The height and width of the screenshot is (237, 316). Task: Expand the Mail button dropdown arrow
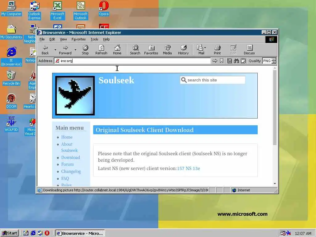click(205, 48)
